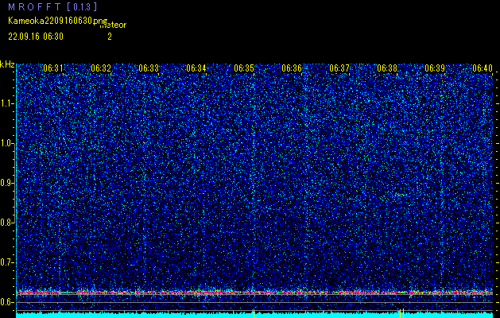Select the 06:35 time label
500x318 pixels.
point(243,68)
